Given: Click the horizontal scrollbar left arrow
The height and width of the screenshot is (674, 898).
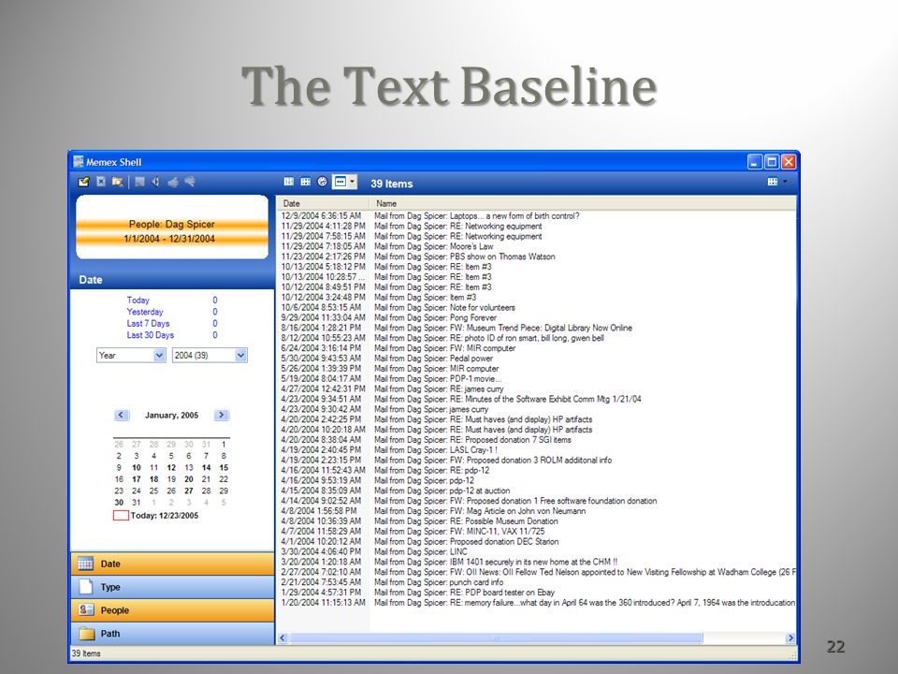Looking at the screenshot, I should pyautogui.click(x=282, y=637).
